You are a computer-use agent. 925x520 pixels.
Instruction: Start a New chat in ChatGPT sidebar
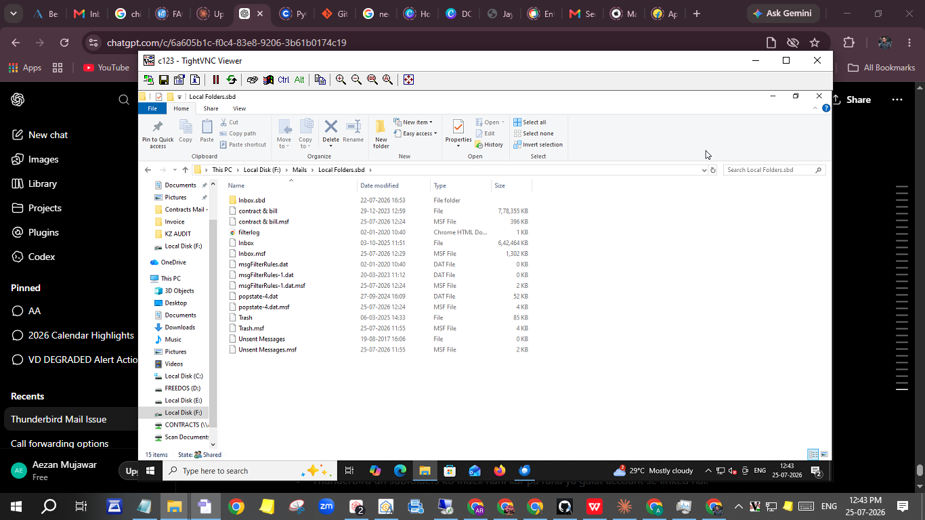41,135
